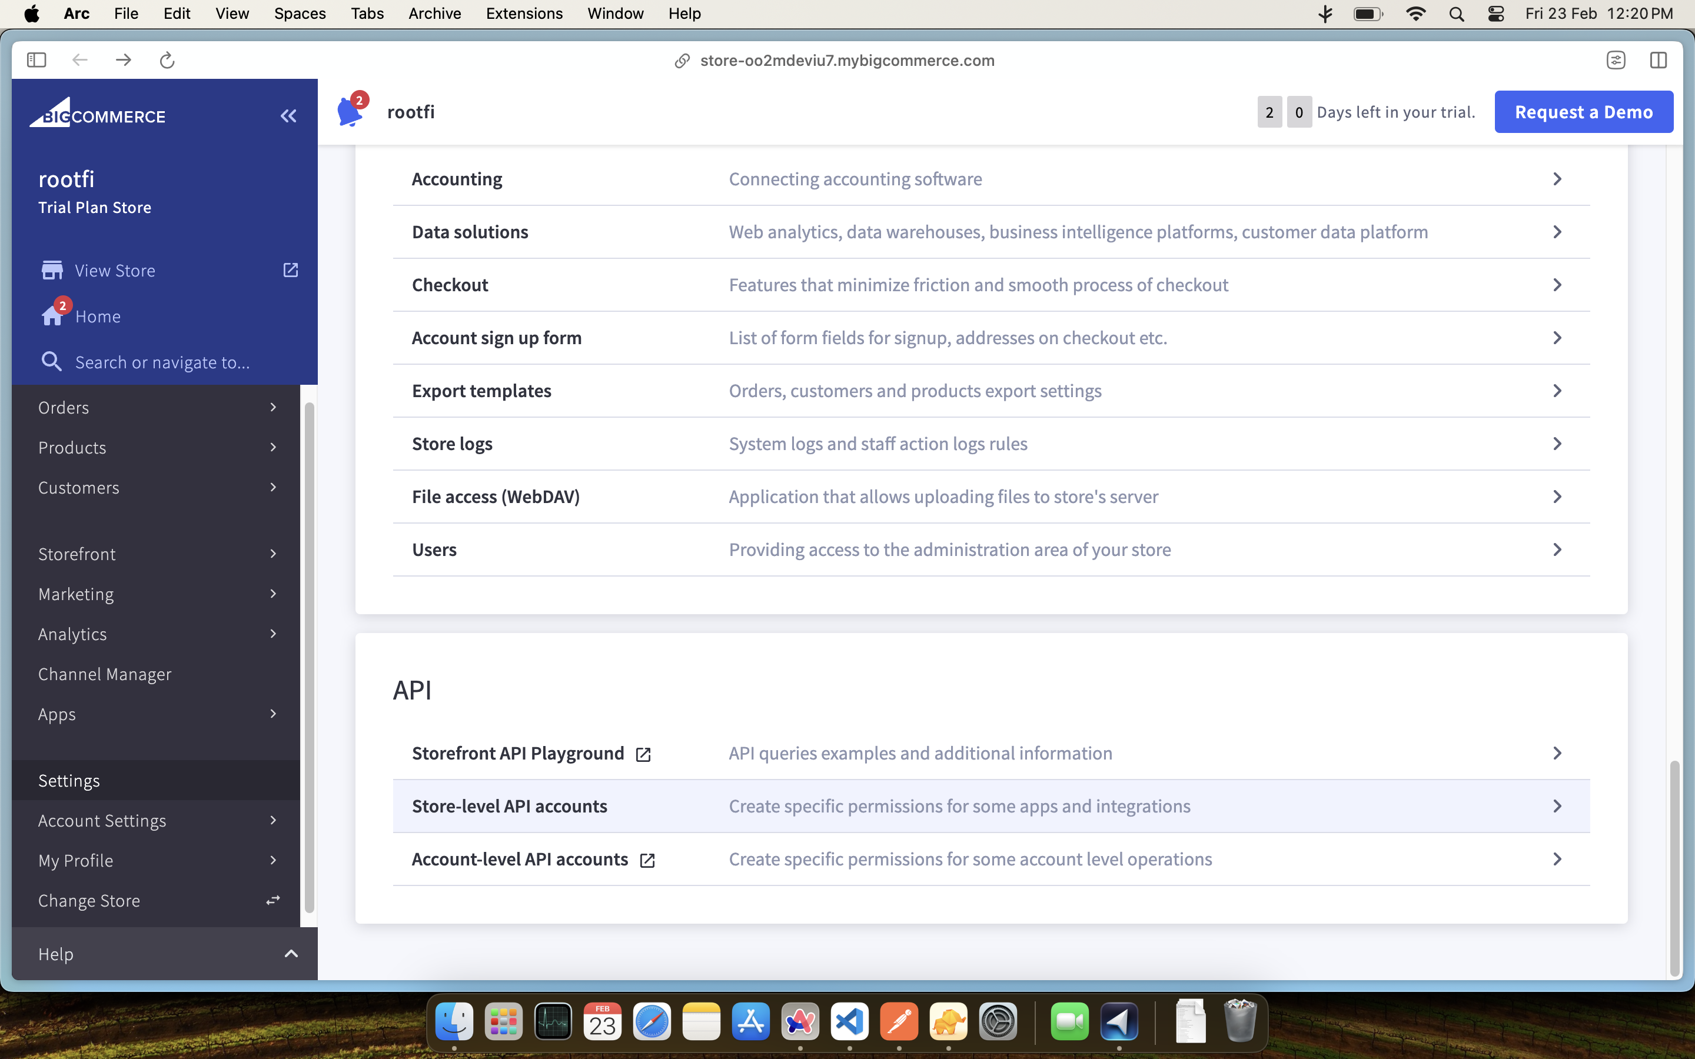Click the View Store storefront icon
Image resolution: width=1695 pixels, height=1059 pixels.
click(x=52, y=271)
